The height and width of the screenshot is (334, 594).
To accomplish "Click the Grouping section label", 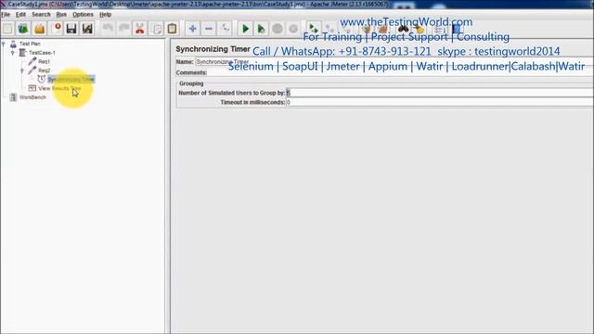I will pyautogui.click(x=191, y=83).
